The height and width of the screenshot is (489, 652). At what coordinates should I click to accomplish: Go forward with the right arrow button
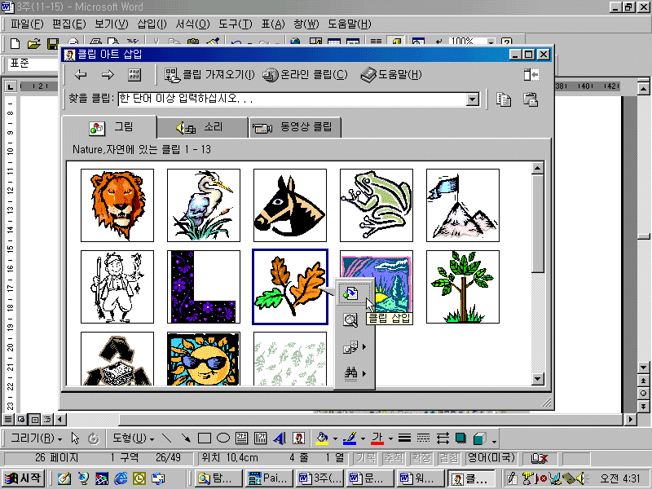coord(108,75)
